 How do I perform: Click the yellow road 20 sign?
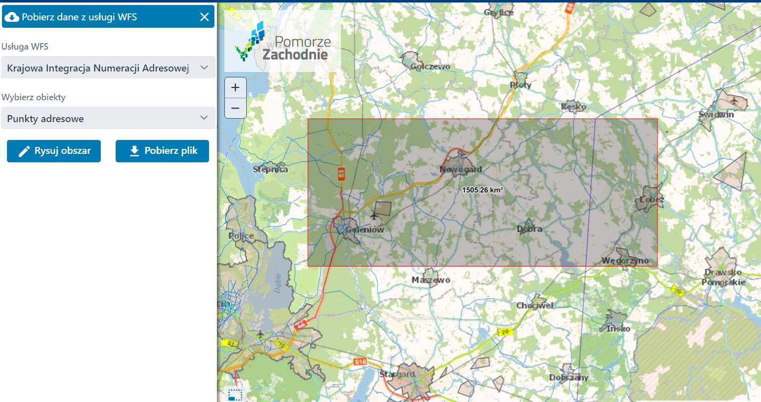coord(505,332)
